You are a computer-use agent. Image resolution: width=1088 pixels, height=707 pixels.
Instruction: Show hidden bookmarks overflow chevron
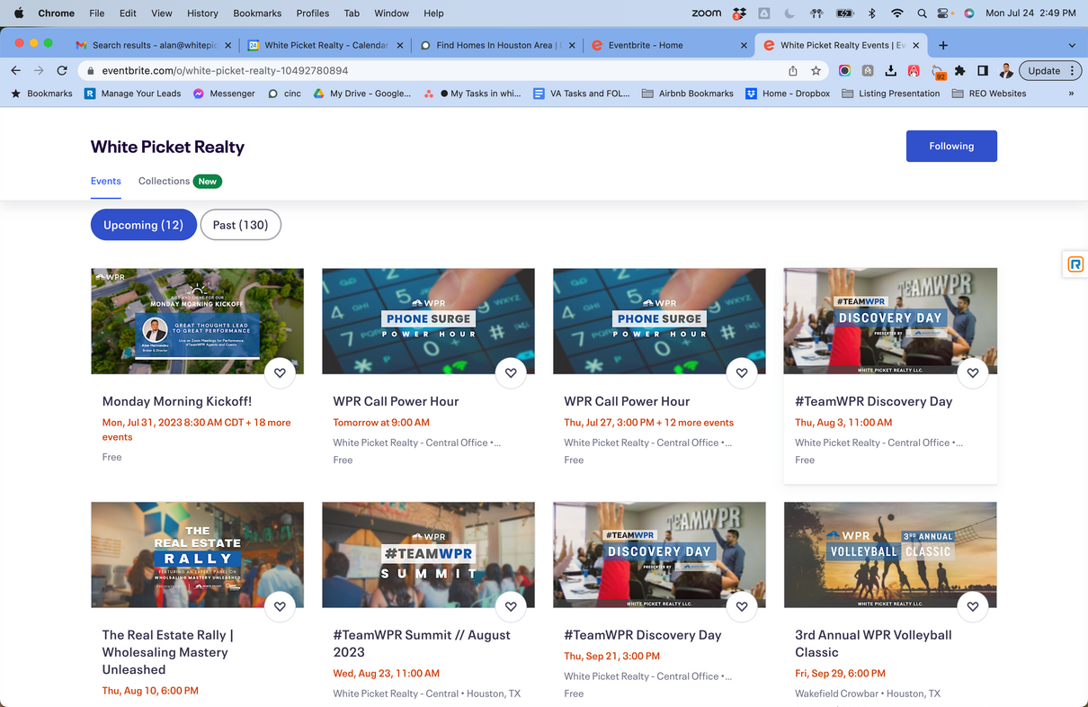point(1071,94)
